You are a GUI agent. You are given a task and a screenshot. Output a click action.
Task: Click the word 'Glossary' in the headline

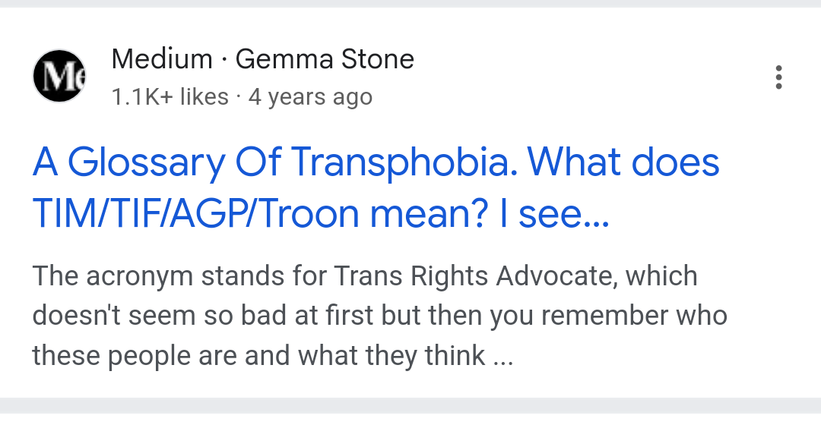click(x=146, y=163)
